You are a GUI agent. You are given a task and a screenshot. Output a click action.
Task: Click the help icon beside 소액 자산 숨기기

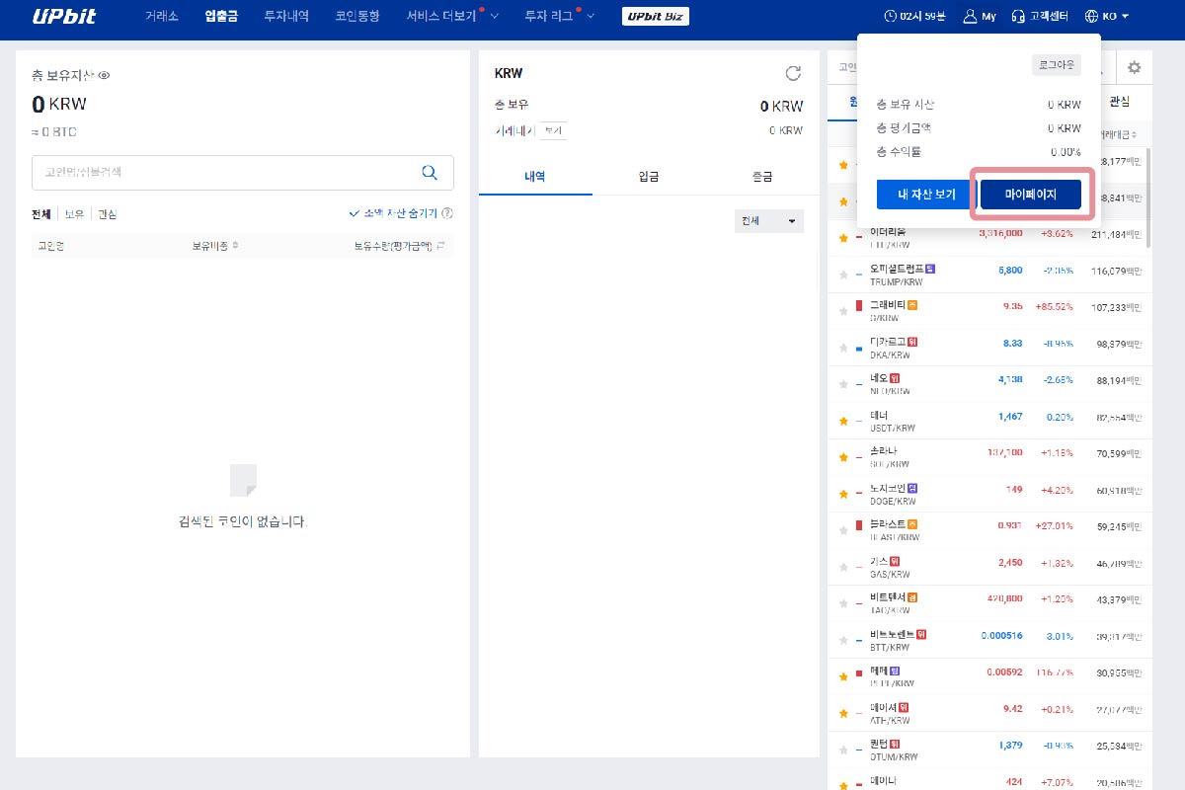[447, 213]
